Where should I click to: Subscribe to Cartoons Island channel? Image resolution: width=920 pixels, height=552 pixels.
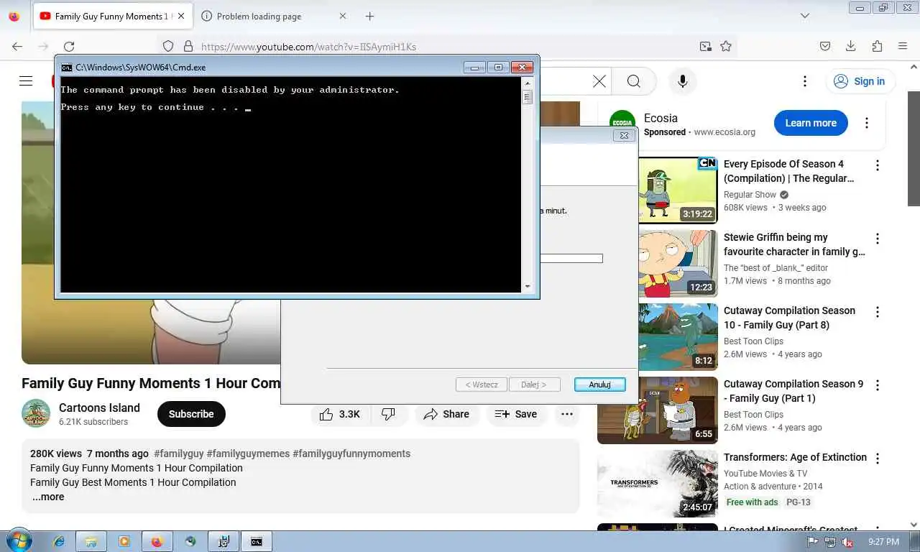(x=191, y=414)
